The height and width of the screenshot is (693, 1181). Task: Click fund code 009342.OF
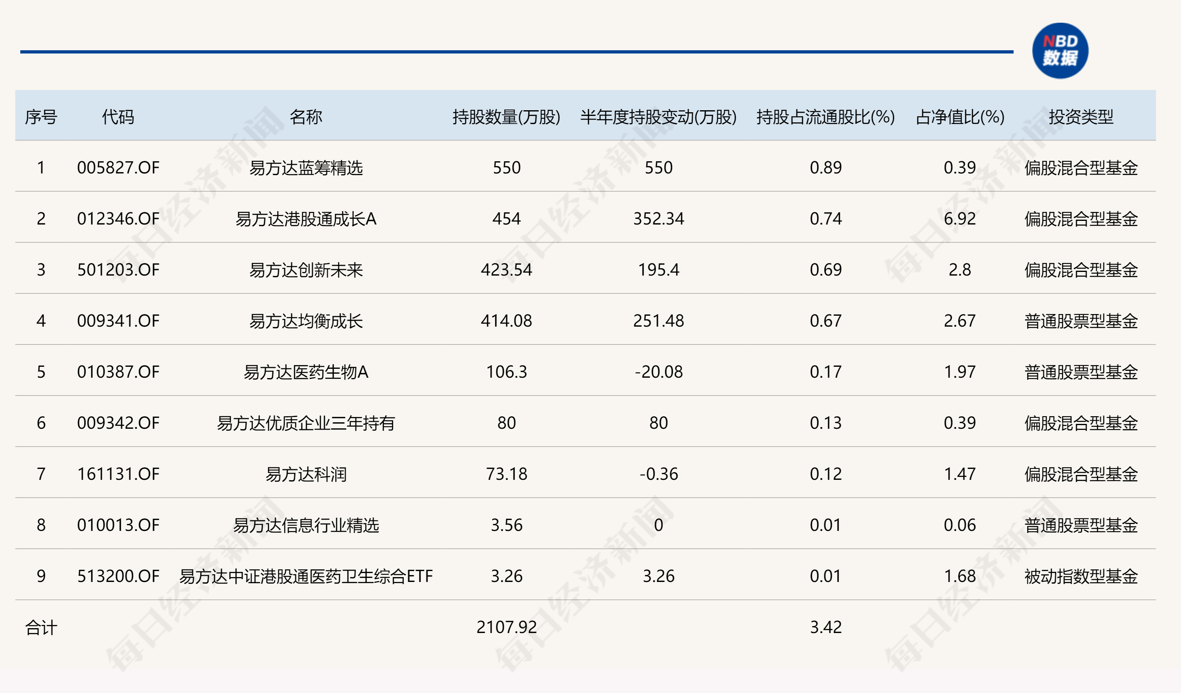[x=118, y=423]
